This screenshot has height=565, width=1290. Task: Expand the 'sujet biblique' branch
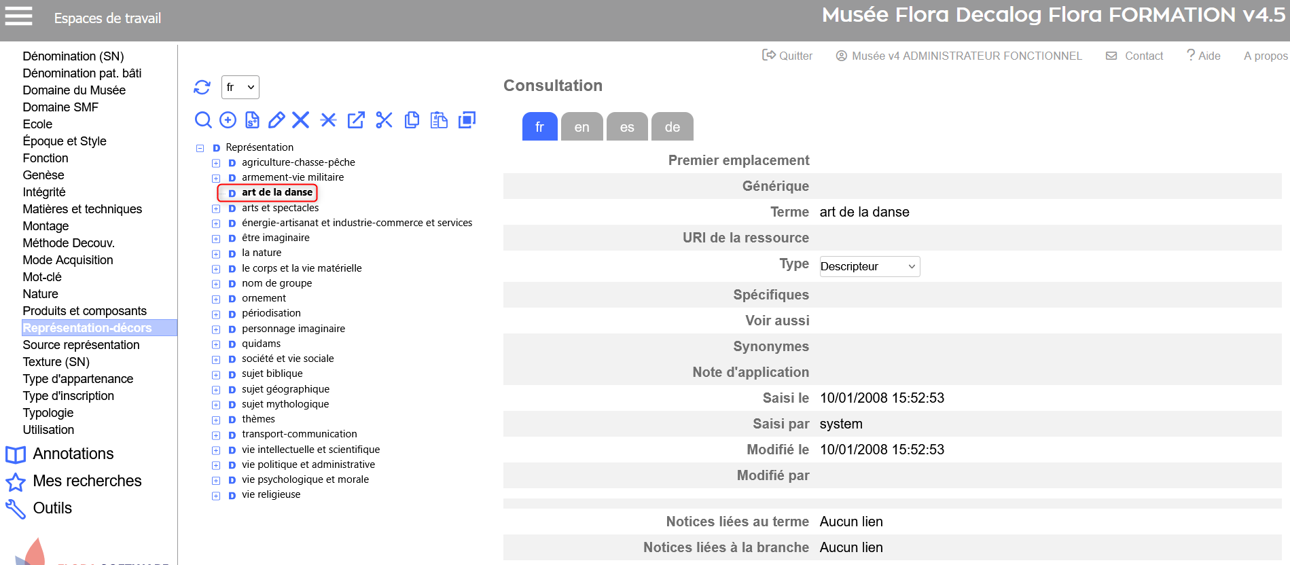click(216, 374)
